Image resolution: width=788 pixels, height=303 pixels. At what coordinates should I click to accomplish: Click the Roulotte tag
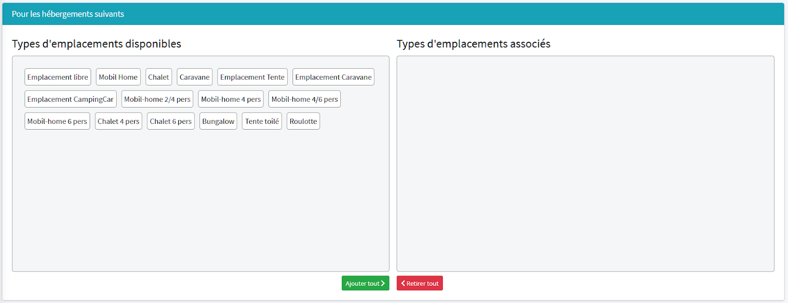click(303, 121)
